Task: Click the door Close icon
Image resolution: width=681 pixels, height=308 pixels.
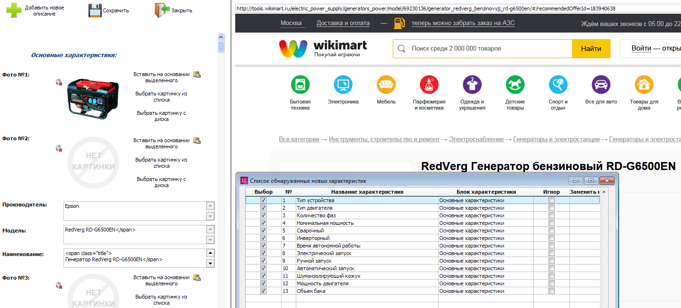Action: coord(162,10)
